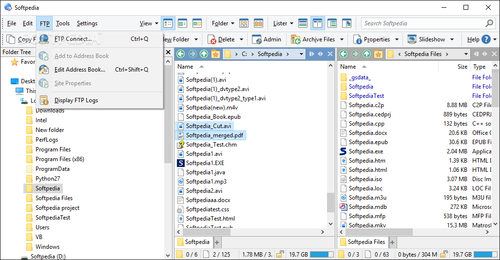Close the left Softpedia file pane
The image size is (500, 260).
(330, 54)
